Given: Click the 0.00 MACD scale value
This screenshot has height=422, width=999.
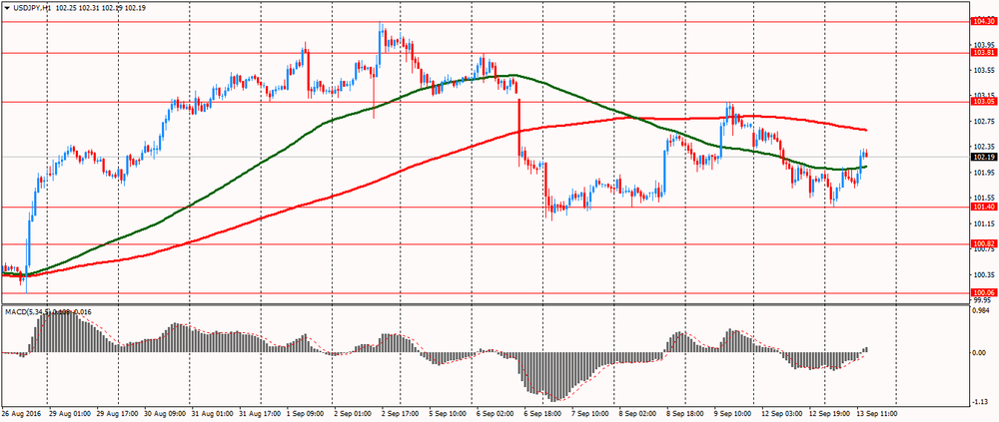Looking at the screenshot, I should coord(980,352).
